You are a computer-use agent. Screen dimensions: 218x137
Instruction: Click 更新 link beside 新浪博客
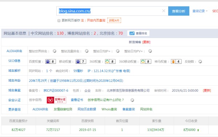(146, 42)
